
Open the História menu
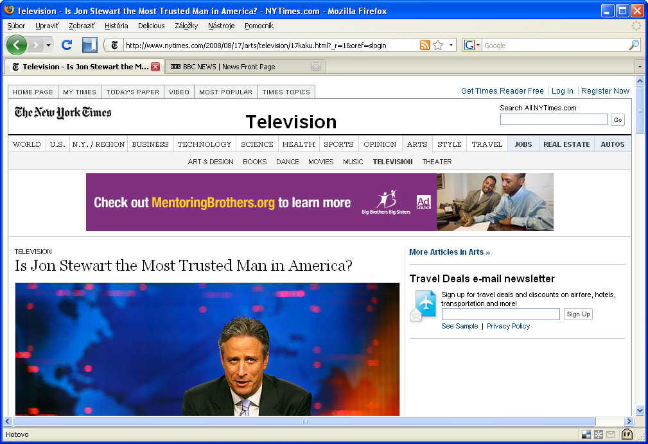click(x=116, y=26)
